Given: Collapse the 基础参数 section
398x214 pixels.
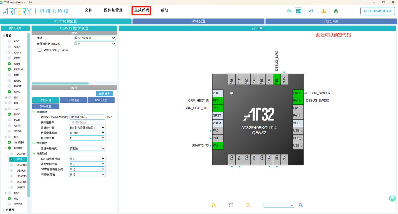Looking at the screenshot, I should point(34,112).
